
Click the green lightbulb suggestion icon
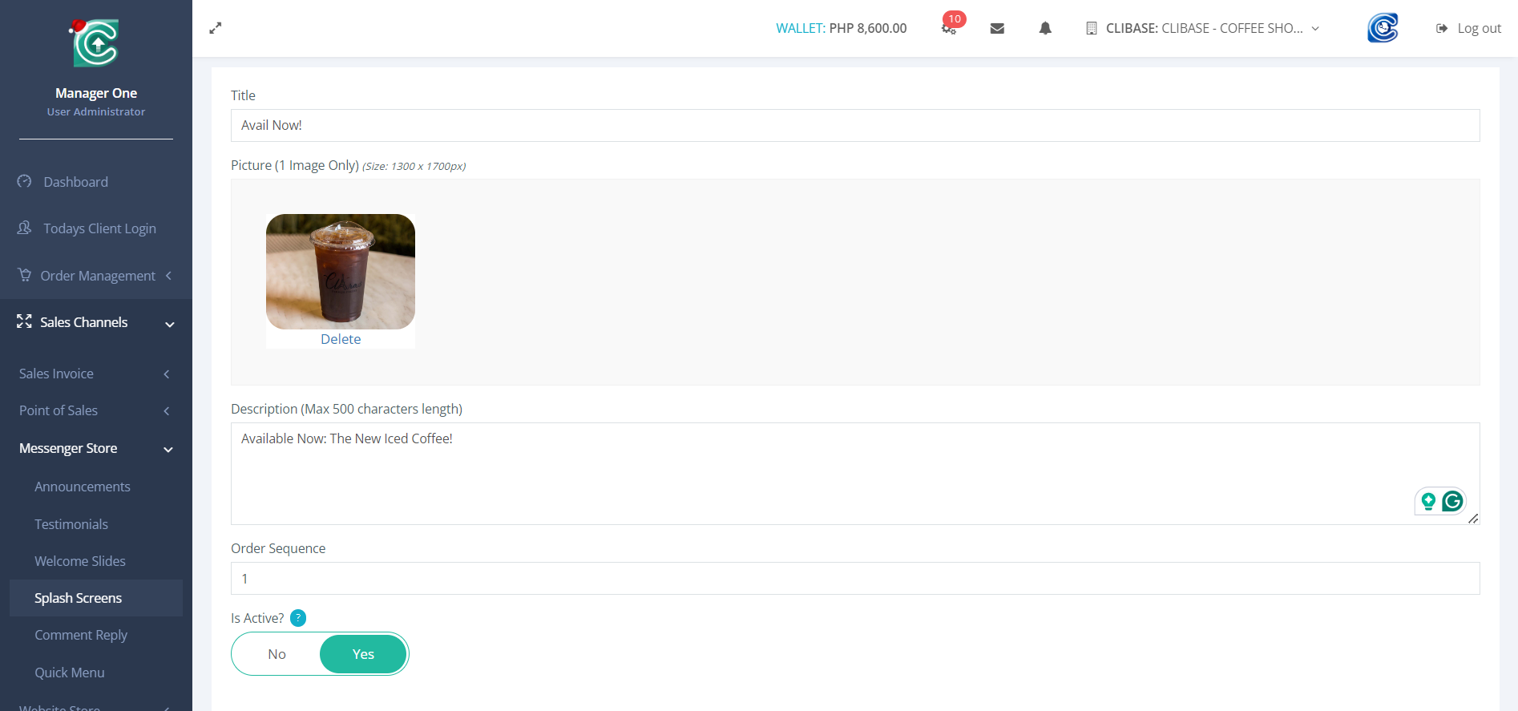coord(1428,502)
